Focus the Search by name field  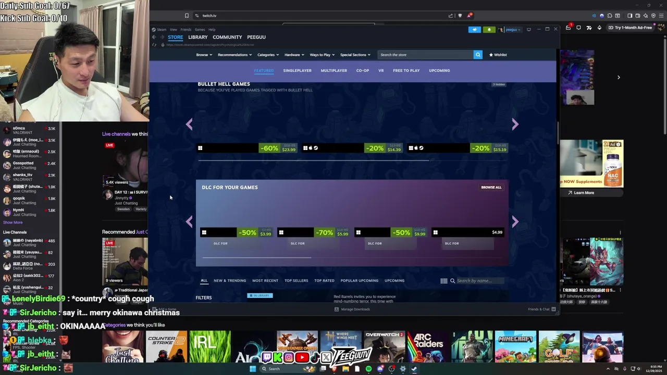click(479, 281)
